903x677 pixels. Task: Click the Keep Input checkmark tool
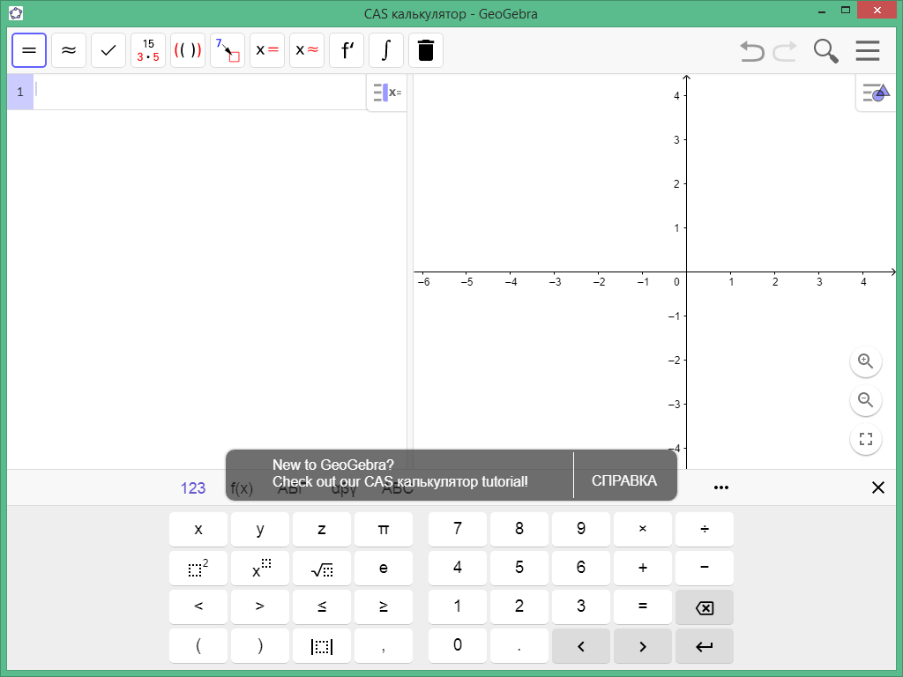(x=108, y=50)
